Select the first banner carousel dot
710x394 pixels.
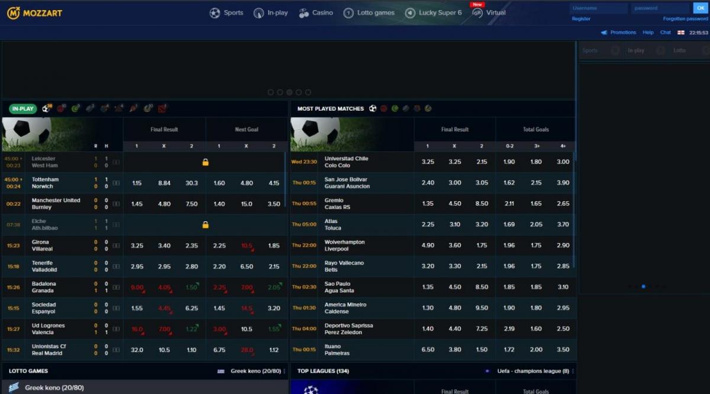click(x=270, y=92)
